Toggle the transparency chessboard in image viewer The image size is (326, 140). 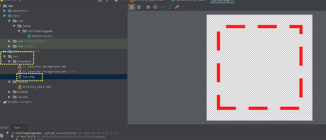tap(131, 7)
